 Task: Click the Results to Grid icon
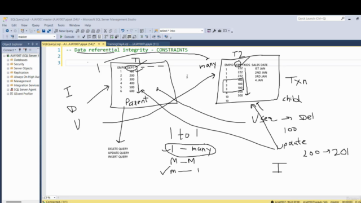click(129, 37)
